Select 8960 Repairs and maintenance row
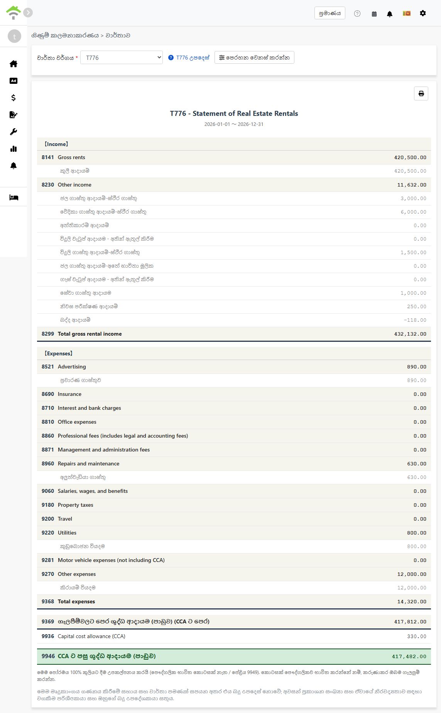This screenshot has height=713, width=441. pos(234,463)
